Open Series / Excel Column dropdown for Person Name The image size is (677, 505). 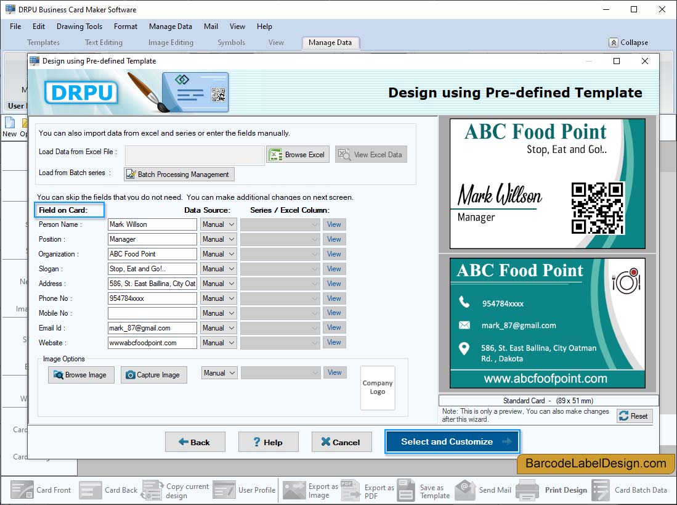pos(280,224)
